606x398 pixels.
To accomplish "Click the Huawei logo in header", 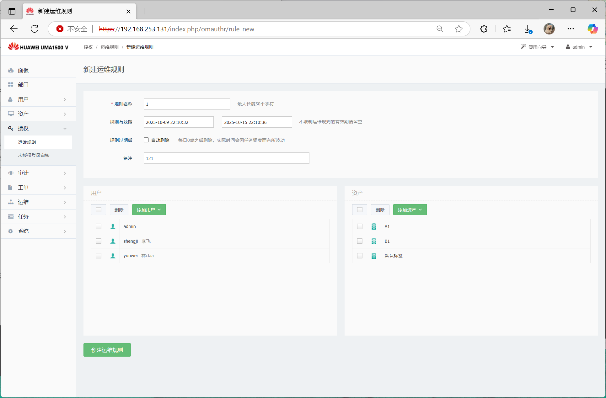I will tap(13, 47).
